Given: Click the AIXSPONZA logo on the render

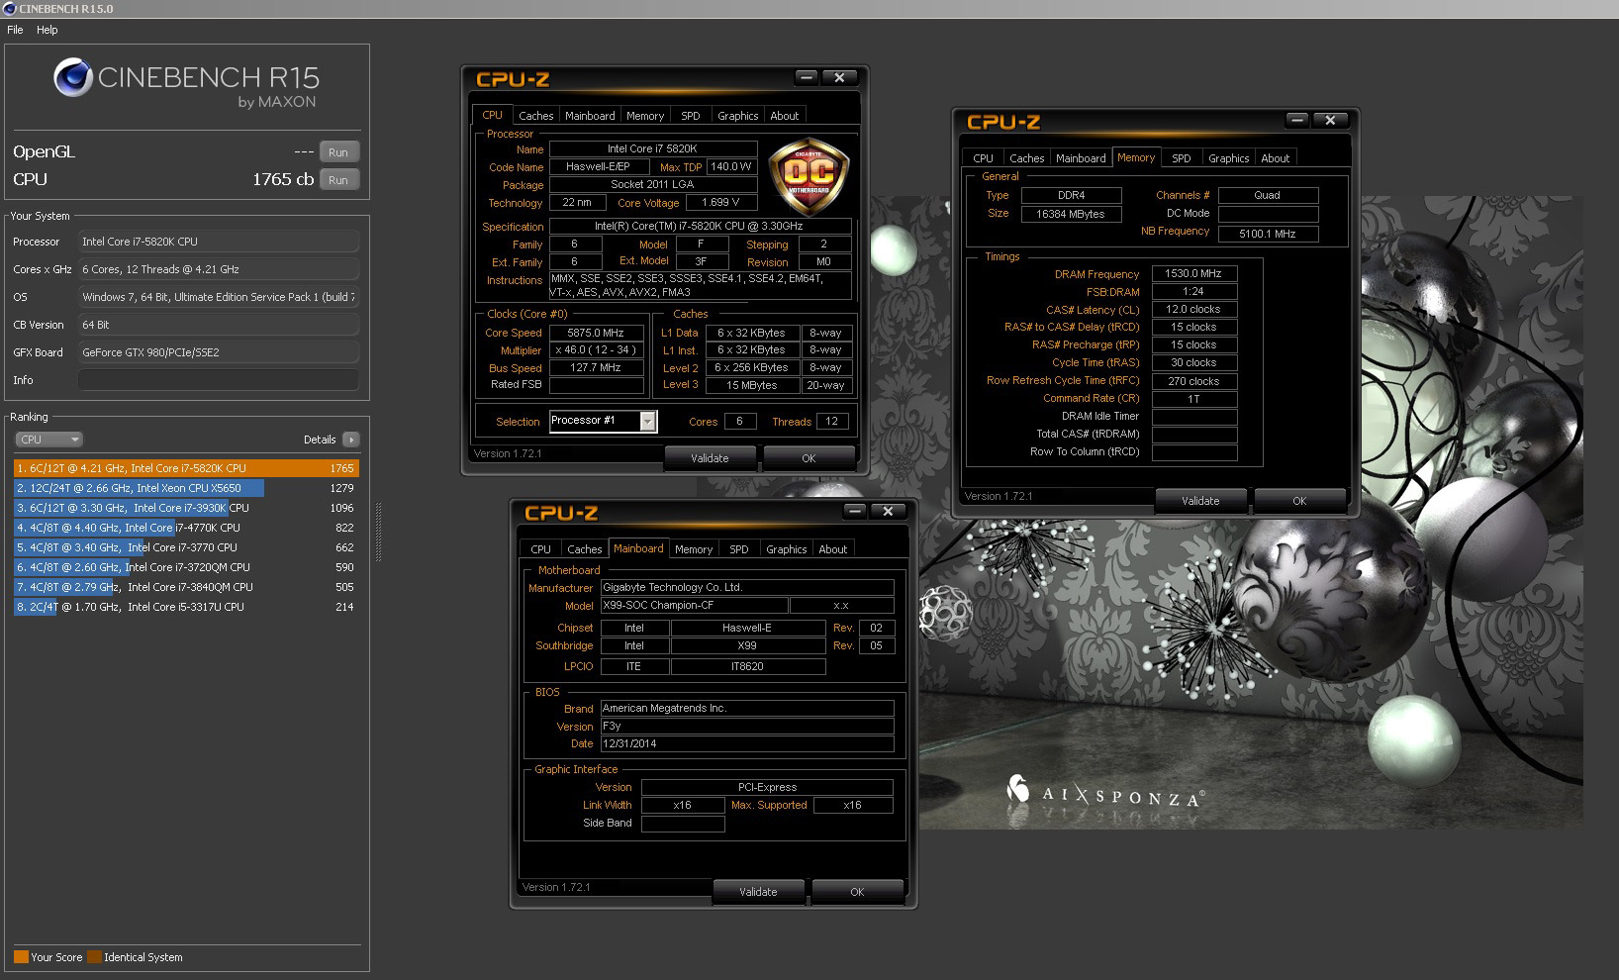Looking at the screenshot, I should (1104, 793).
